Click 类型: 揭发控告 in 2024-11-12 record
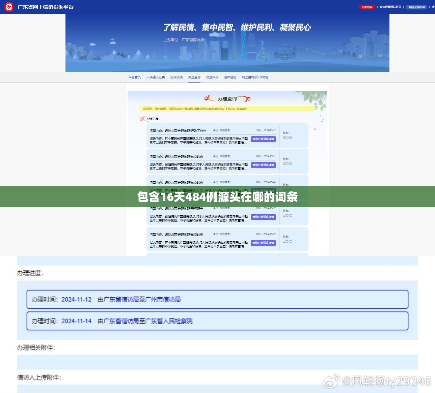 pos(221,130)
